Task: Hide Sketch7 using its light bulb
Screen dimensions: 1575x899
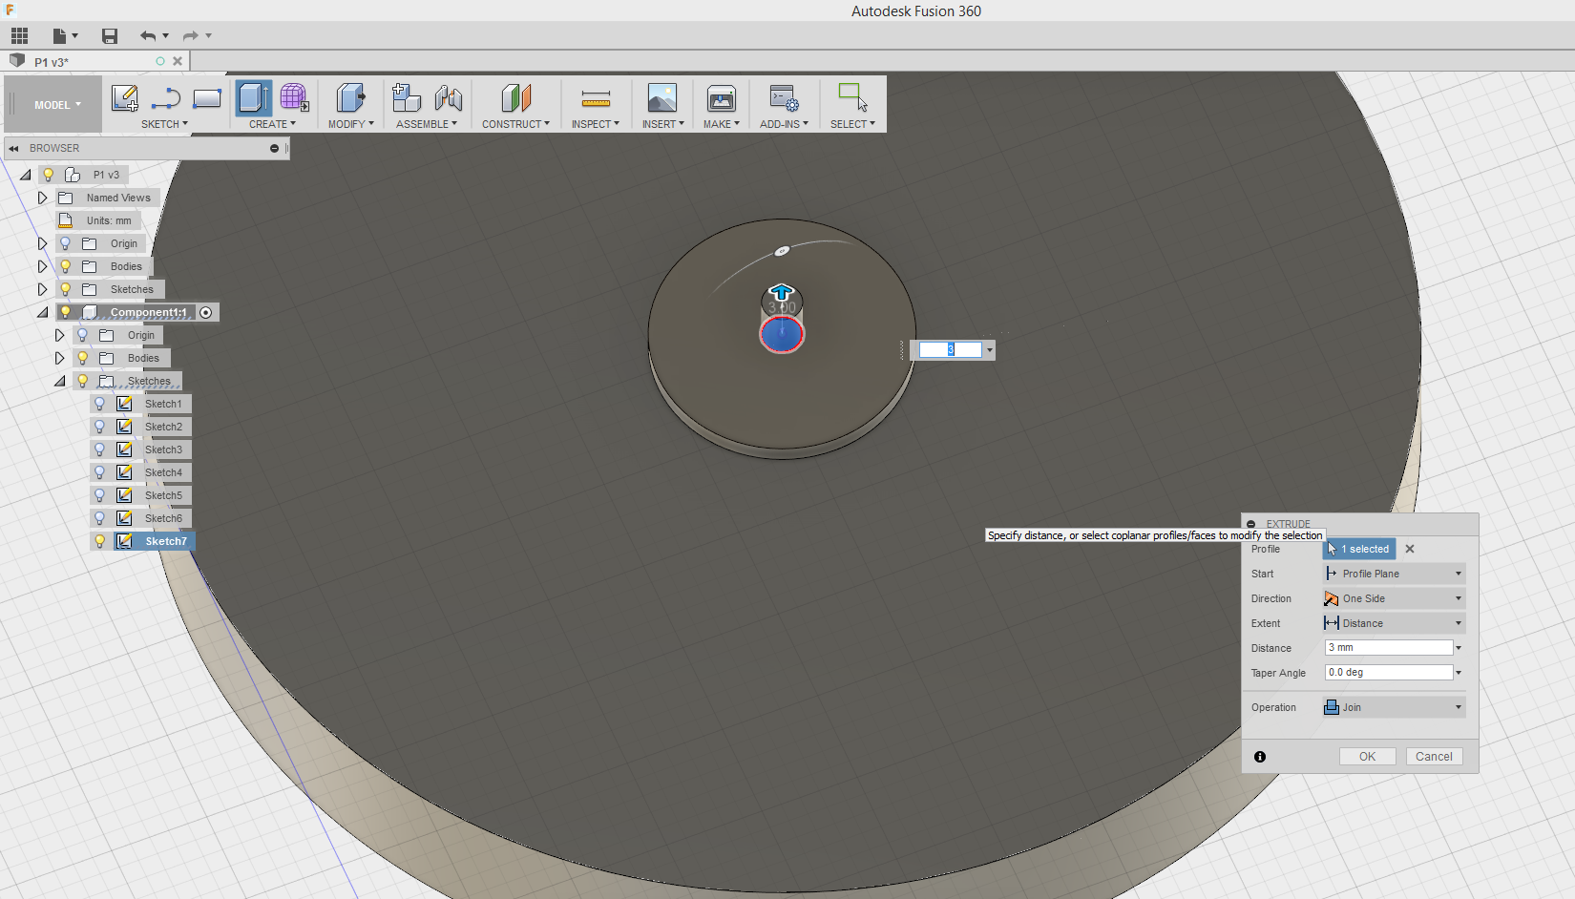Action: [x=100, y=541]
